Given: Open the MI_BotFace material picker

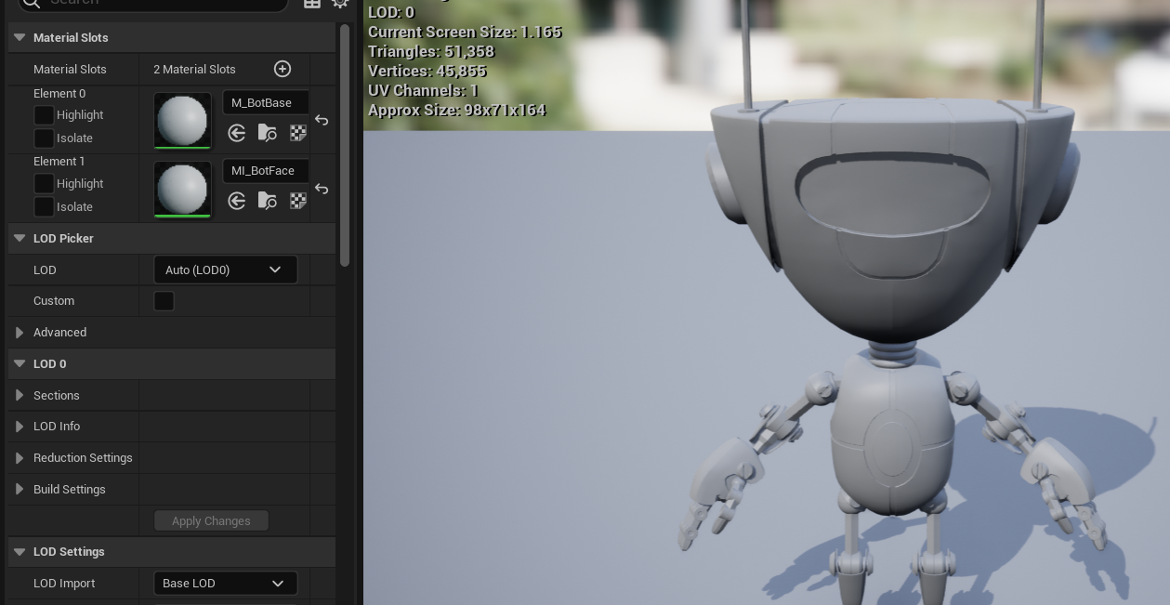Looking at the screenshot, I should (x=266, y=171).
